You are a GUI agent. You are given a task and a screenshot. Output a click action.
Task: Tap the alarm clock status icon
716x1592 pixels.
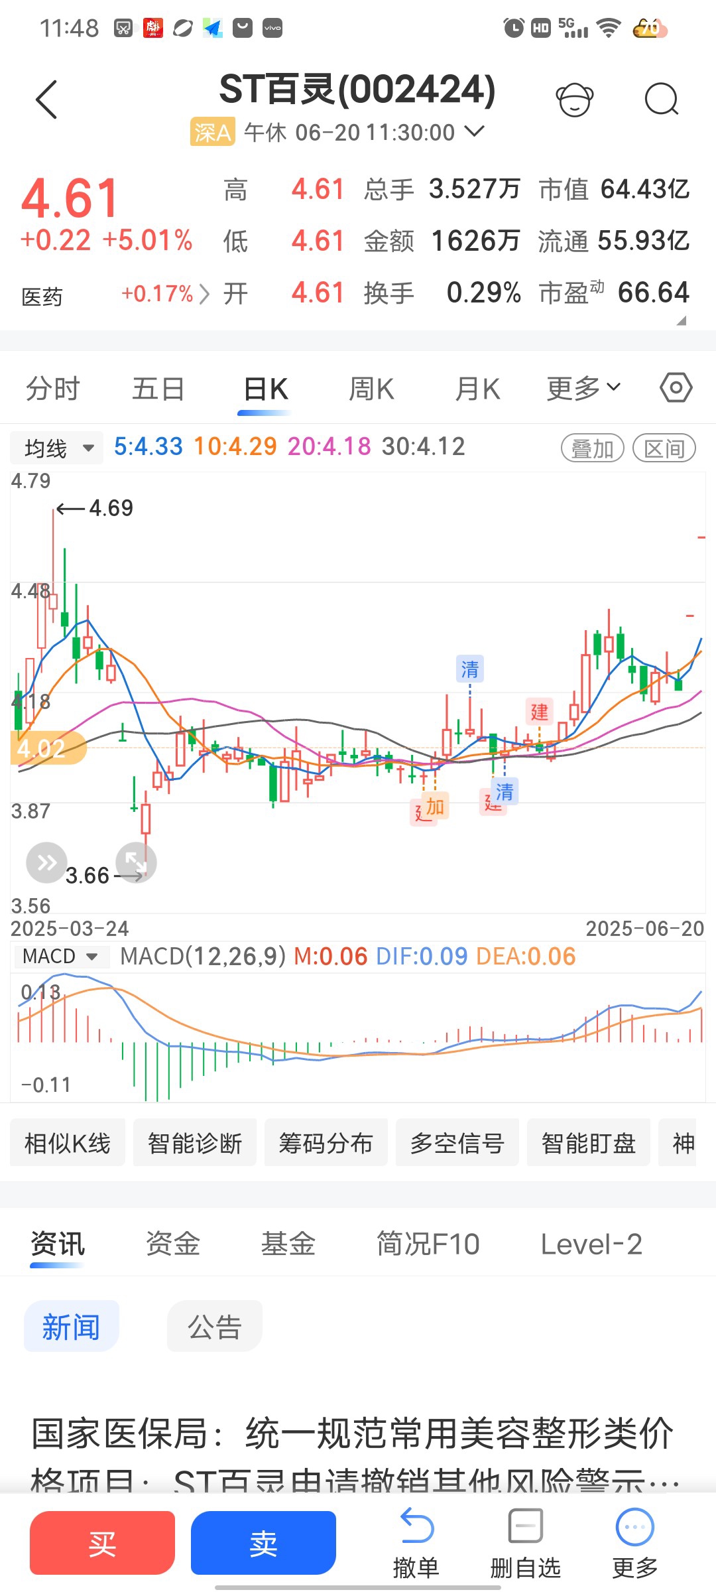(514, 28)
